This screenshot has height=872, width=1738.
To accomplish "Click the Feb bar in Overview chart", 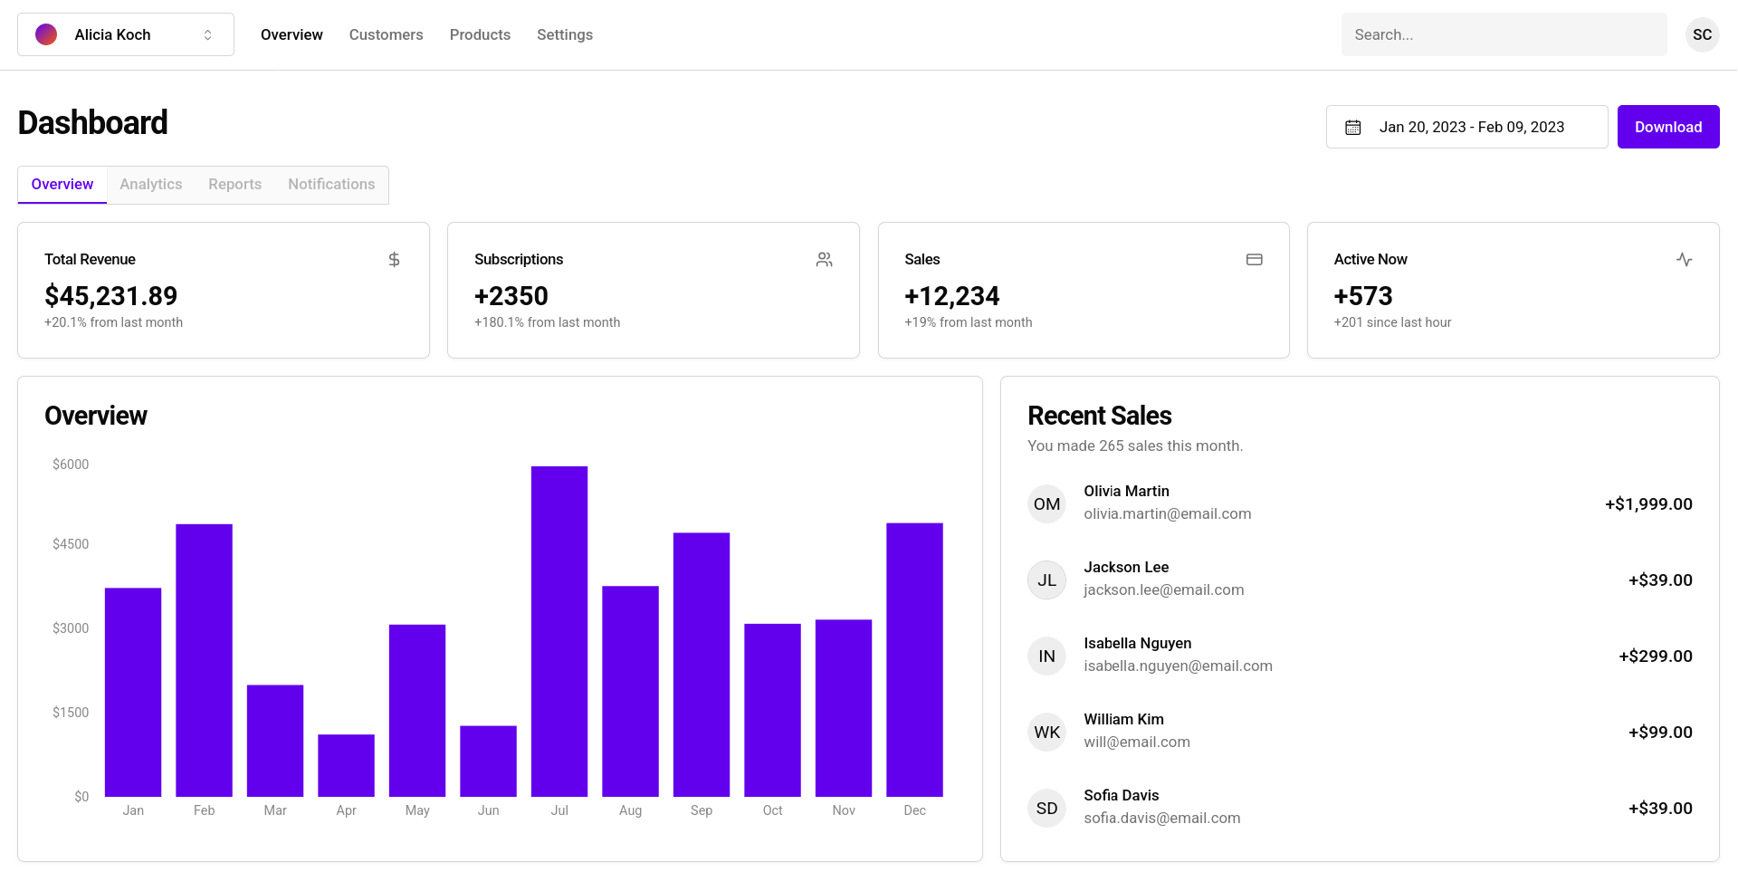I will 204,660.
